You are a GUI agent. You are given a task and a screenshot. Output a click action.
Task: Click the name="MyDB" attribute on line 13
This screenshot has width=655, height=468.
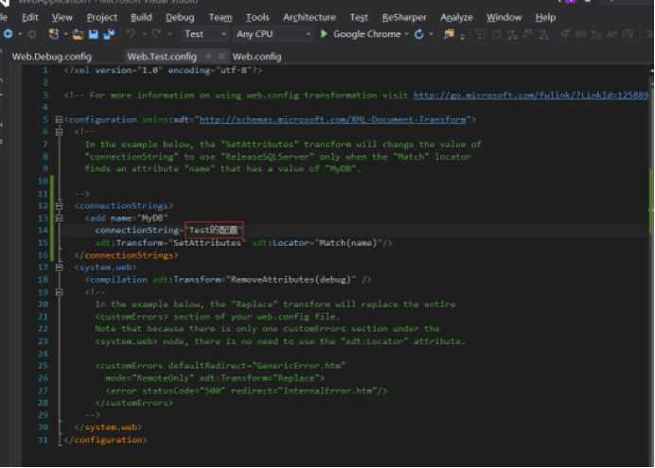pyautogui.click(x=139, y=218)
